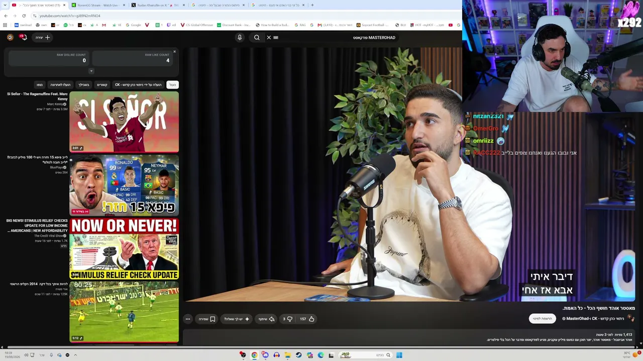Click the voice search microphone icon
Image resolution: width=643 pixels, height=361 pixels.
pos(240,38)
